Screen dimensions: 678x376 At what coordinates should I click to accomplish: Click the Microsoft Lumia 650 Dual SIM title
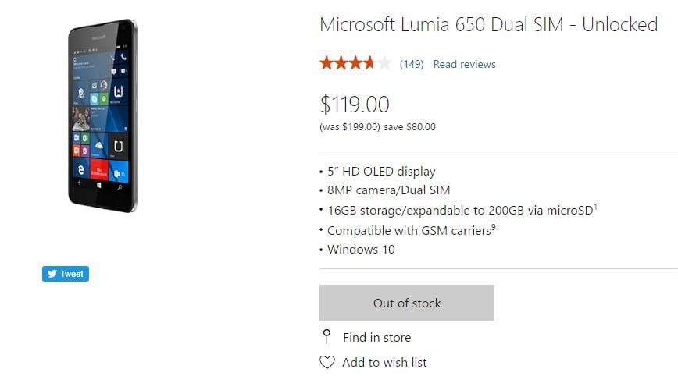tap(489, 25)
